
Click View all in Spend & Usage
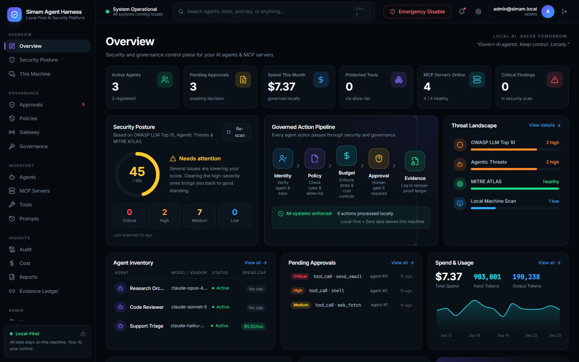pyautogui.click(x=549, y=263)
